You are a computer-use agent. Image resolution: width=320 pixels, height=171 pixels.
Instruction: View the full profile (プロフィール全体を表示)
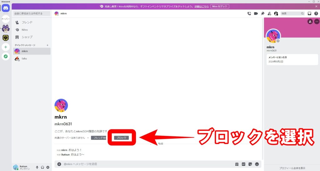[292, 168]
